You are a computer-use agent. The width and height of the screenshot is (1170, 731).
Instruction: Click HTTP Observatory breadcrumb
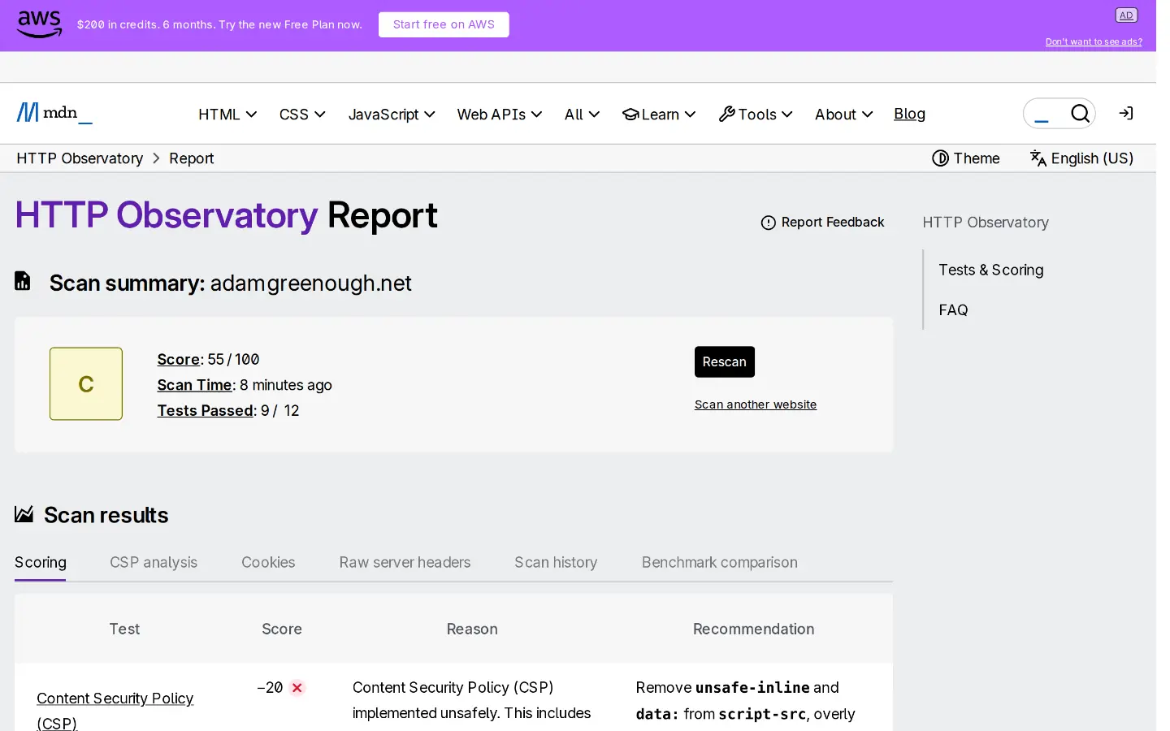[x=80, y=158]
